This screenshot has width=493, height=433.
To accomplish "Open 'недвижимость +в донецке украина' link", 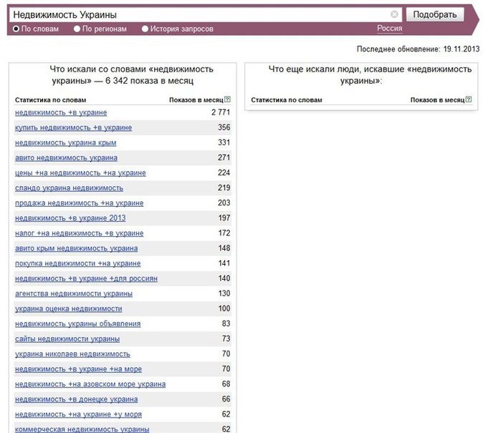I will pyautogui.click(x=76, y=399).
